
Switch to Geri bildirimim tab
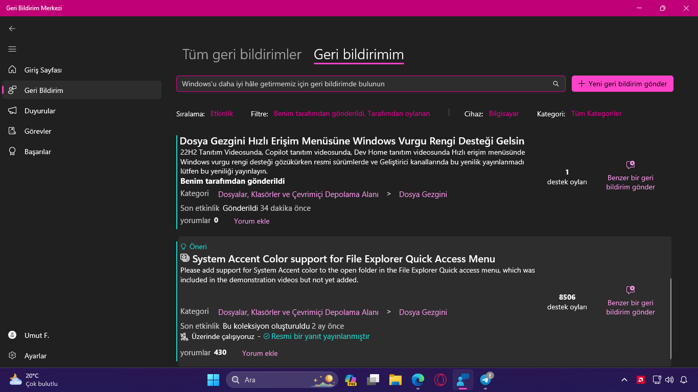pyautogui.click(x=359, y=54)
